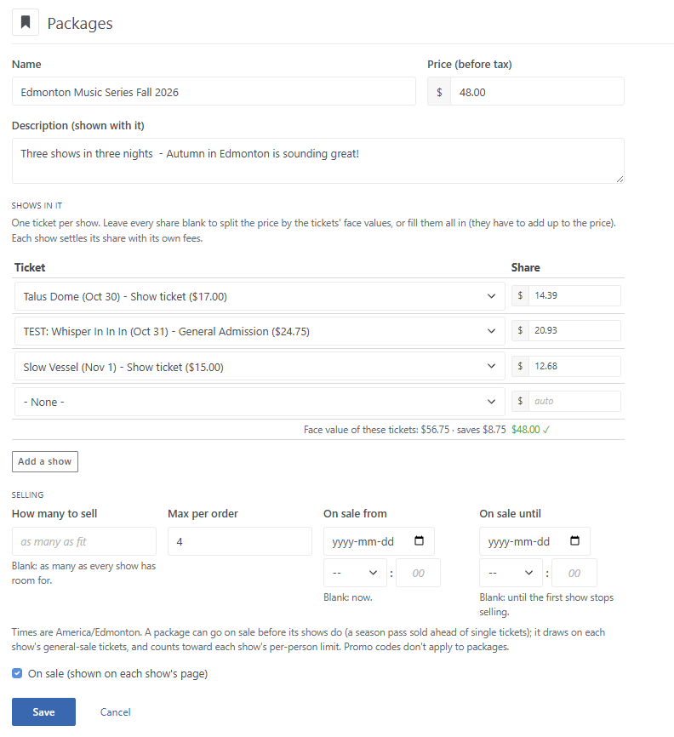Click the 'How many to sell' label

coord(54,514)
